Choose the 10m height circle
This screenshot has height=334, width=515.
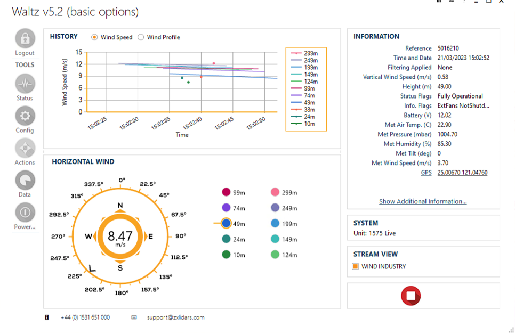226,255
